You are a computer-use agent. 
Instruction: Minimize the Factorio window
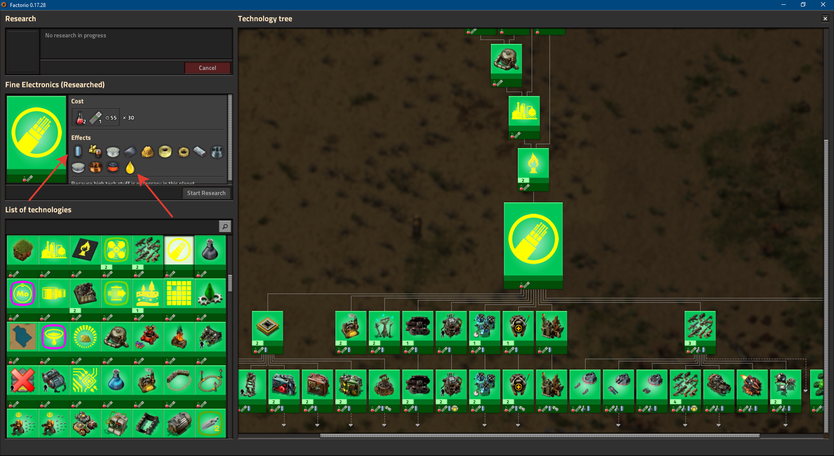[x=784, y=5]
